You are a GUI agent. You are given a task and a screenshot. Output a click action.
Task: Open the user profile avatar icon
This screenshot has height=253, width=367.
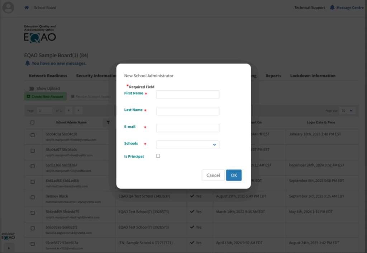[8, 8]
